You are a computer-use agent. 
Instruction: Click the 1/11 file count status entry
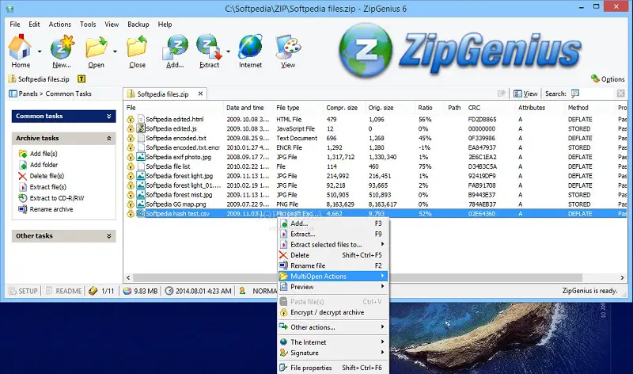coord(102,291)
